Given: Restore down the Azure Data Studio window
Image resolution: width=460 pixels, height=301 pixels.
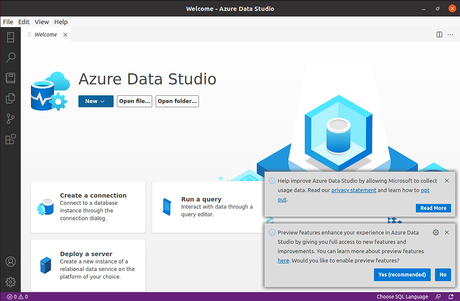Looking at the screenshot, I should coord(437,9).
